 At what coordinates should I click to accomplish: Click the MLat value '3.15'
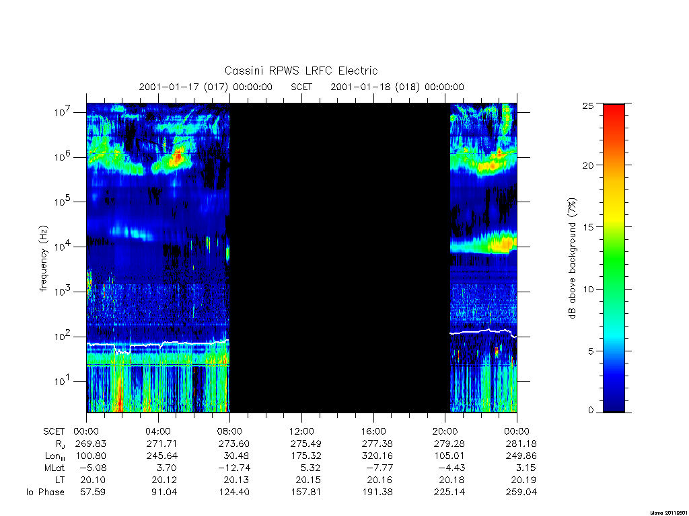(x=526, y=468)
